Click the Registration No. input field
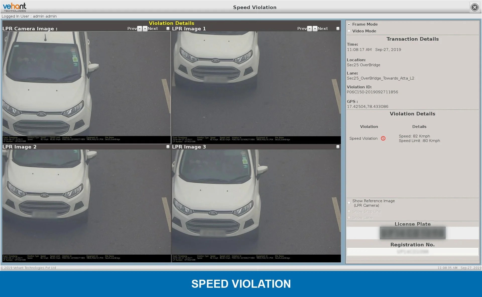This screenshot has width=482, height=297. click(x=412, y=252)
